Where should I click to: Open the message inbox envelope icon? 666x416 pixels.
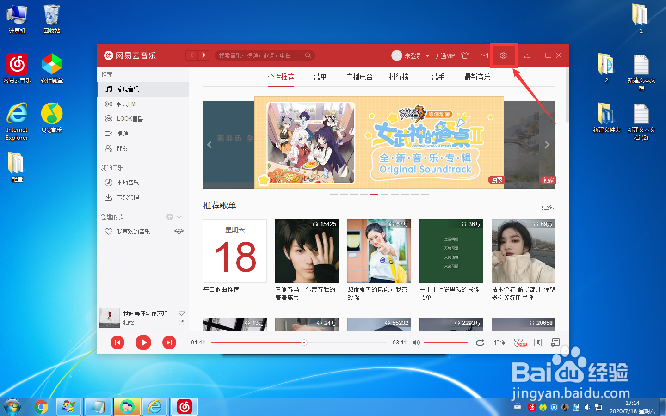[x=484, y=55]
